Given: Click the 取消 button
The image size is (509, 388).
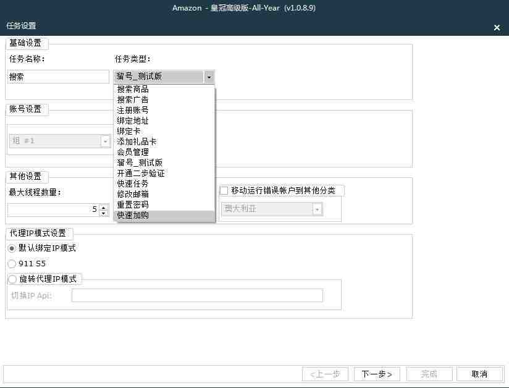Looking at the screenshot, I should point(479,374).
